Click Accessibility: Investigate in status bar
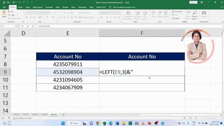This screenshot has width=224, height=126. (x=22, y=118)
